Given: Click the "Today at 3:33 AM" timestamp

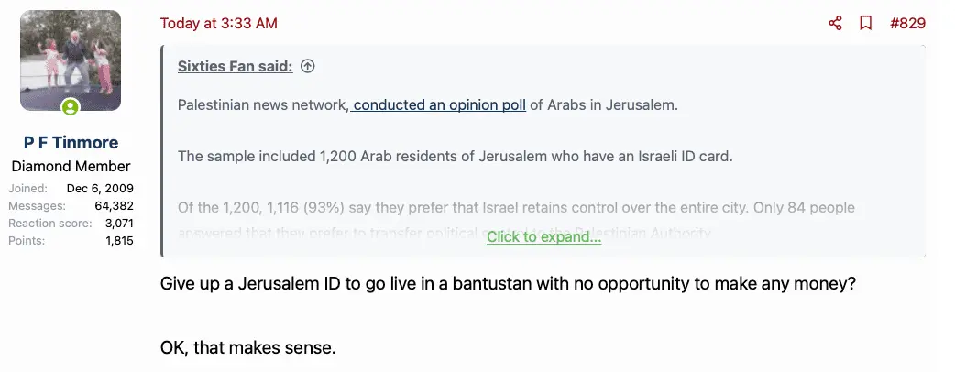Looking at the screenshot, I should (x=218, y=23).
